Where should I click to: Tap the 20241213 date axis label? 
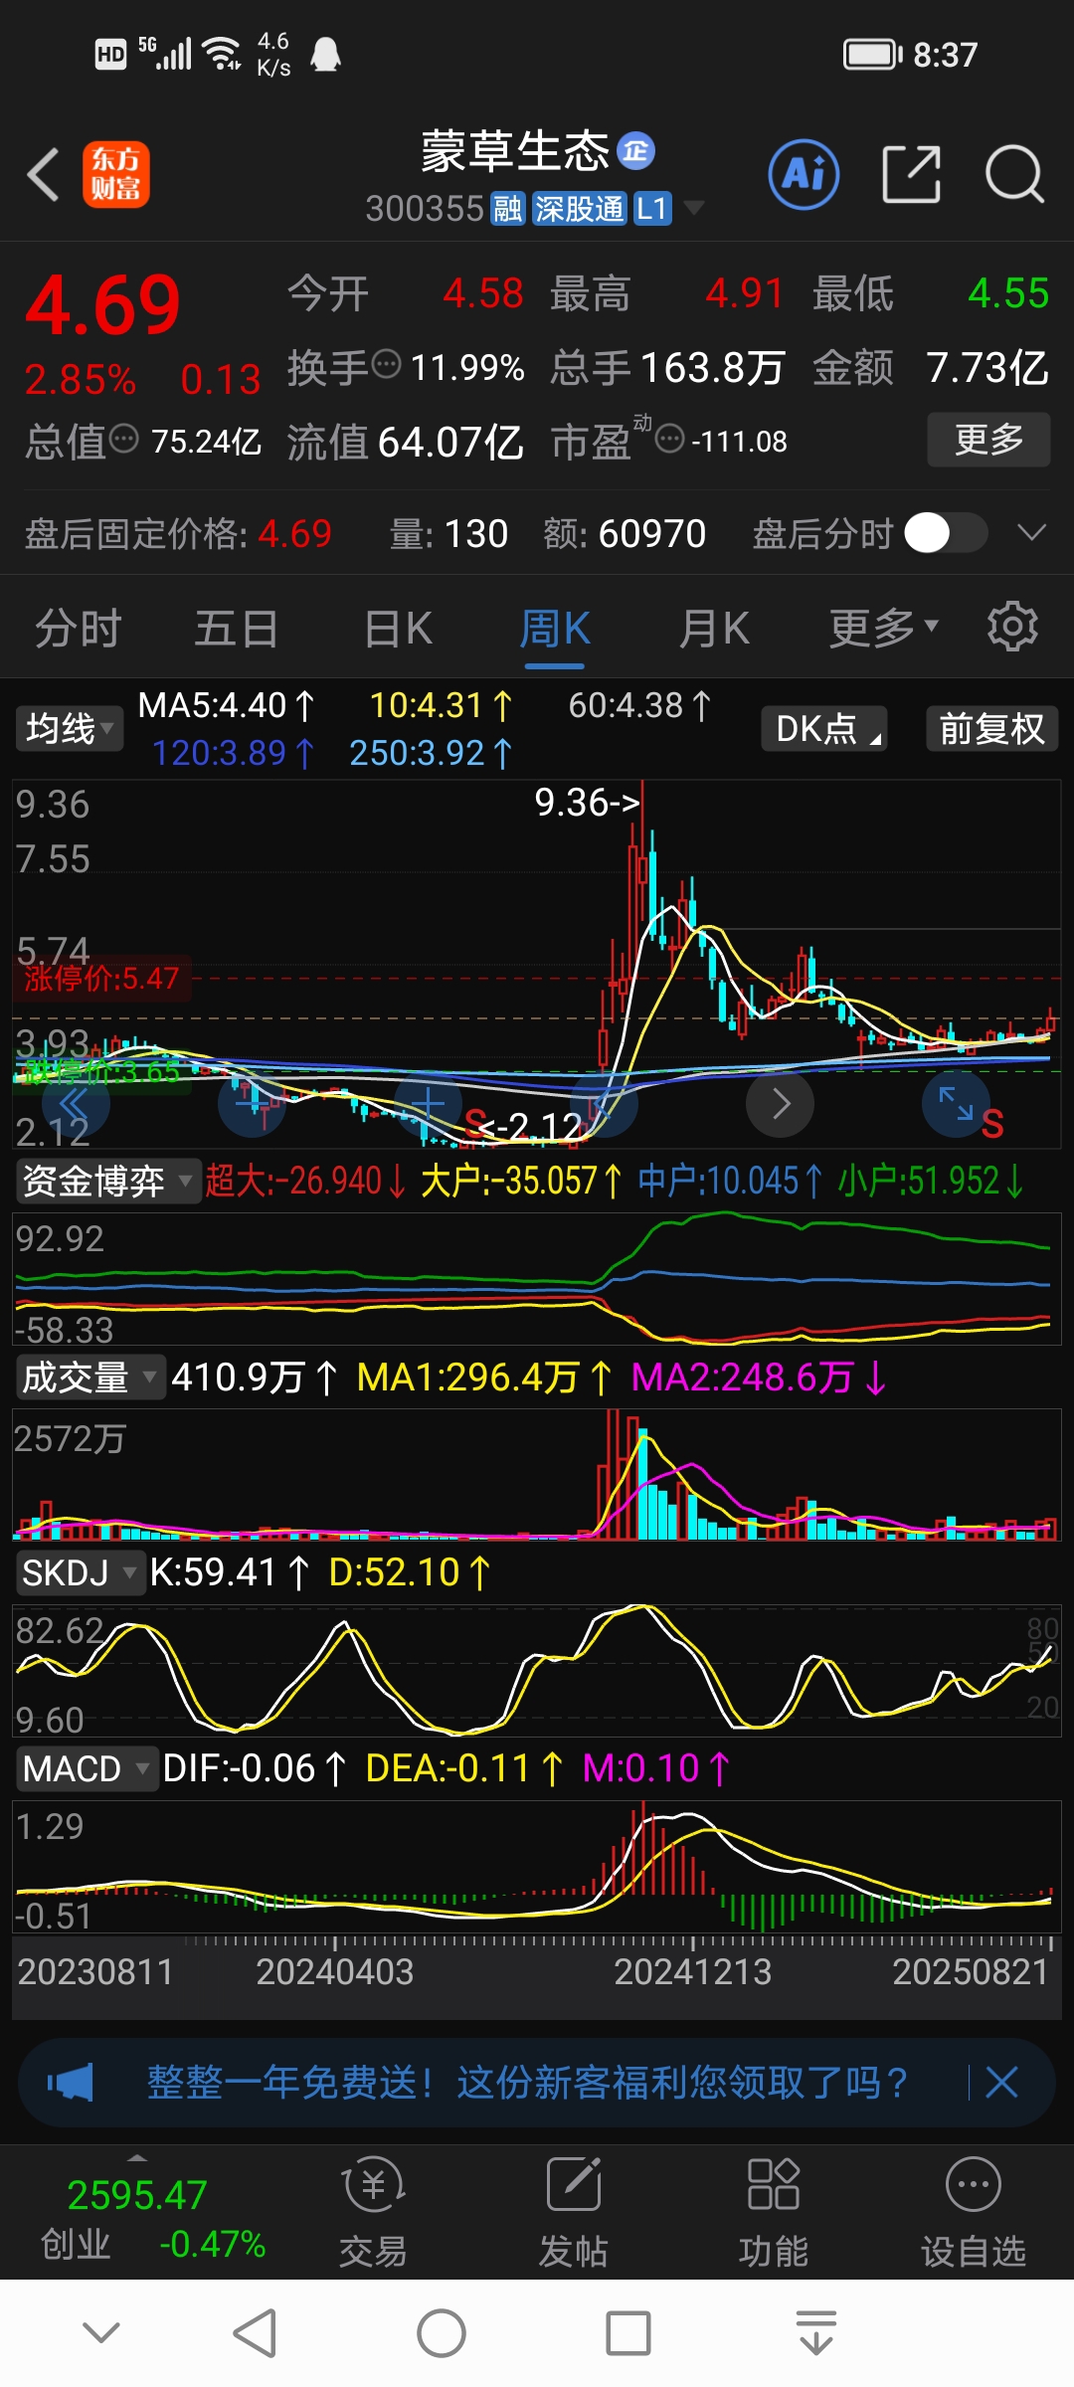point(692,1971)
